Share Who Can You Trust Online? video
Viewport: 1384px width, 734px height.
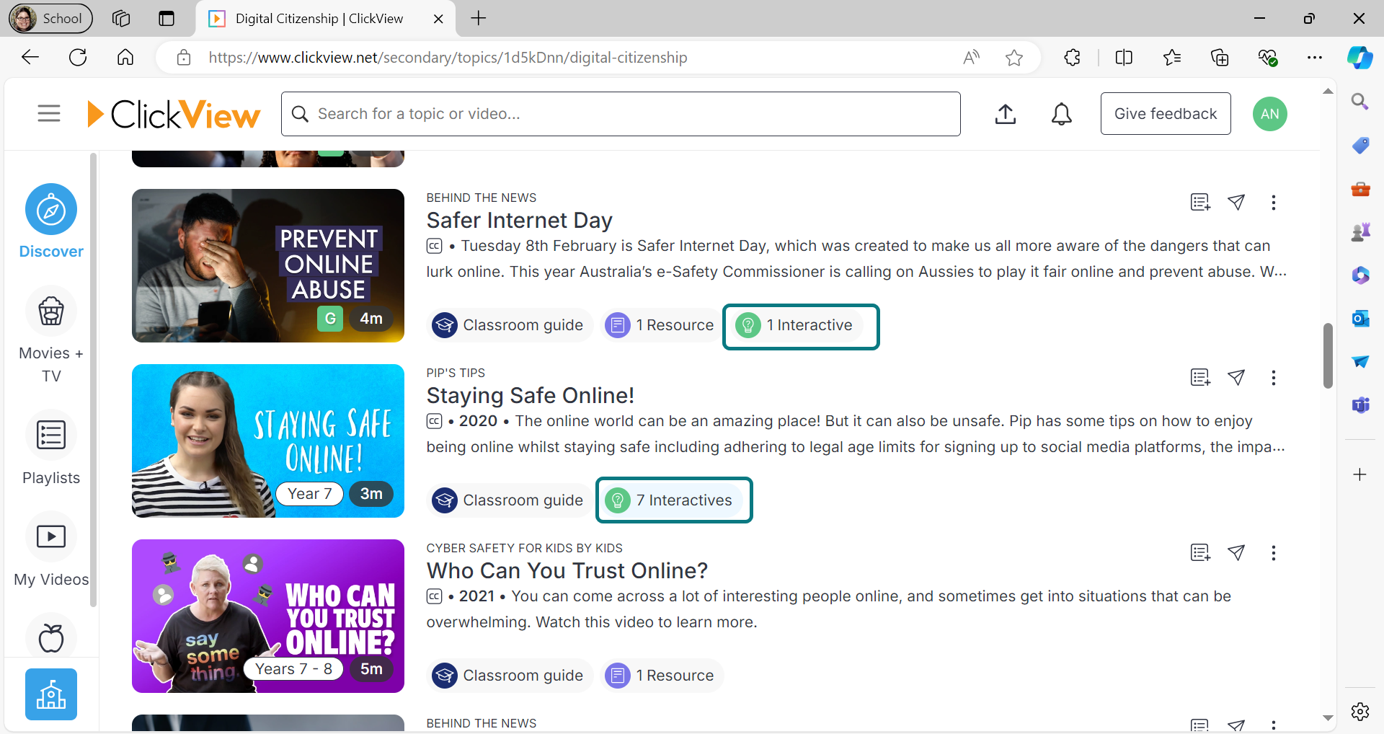1236,553
